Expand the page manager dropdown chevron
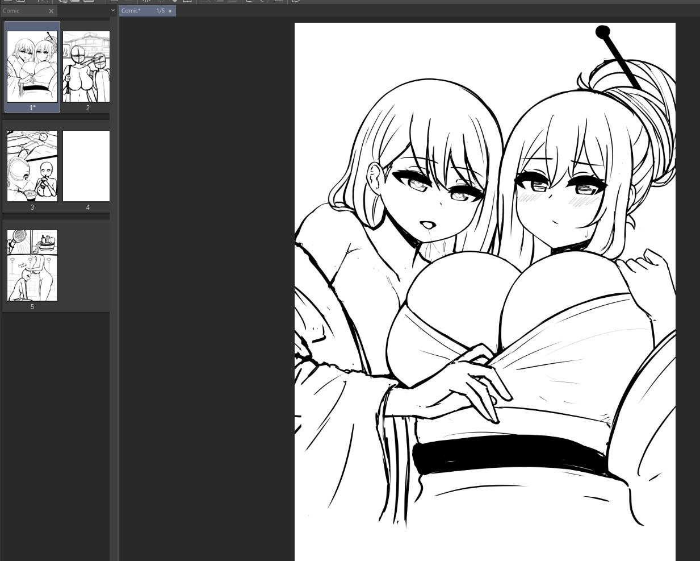 [x=112, y=10]
